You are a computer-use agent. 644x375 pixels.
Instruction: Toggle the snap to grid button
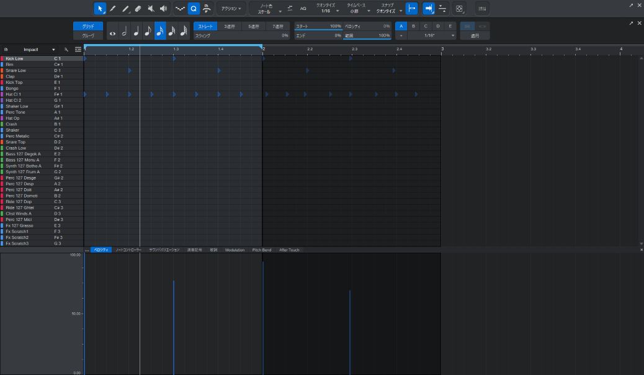point(411,9)
